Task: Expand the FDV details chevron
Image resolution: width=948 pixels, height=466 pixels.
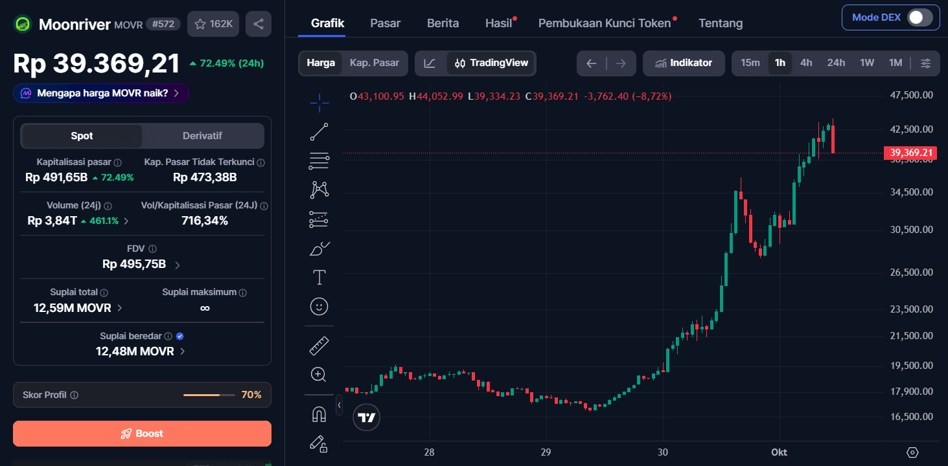Action: [178, 265]
